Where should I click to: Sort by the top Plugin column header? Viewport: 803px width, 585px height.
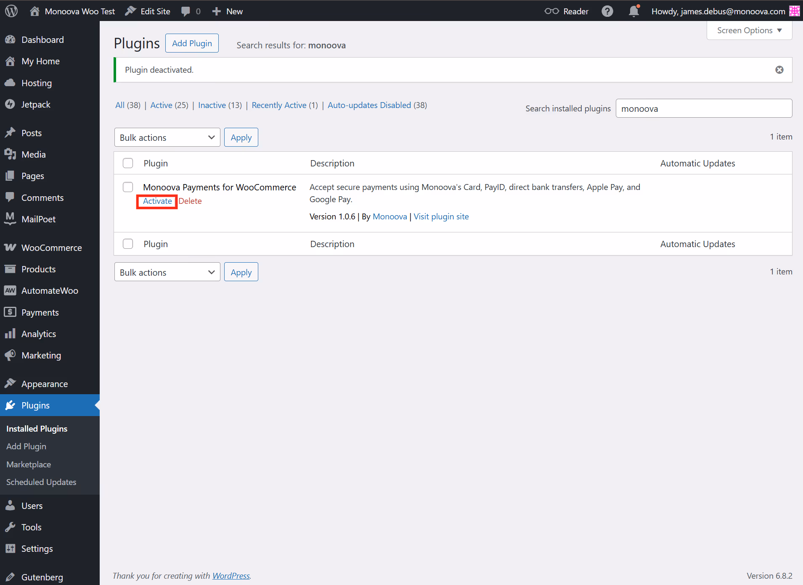[156, 163]
